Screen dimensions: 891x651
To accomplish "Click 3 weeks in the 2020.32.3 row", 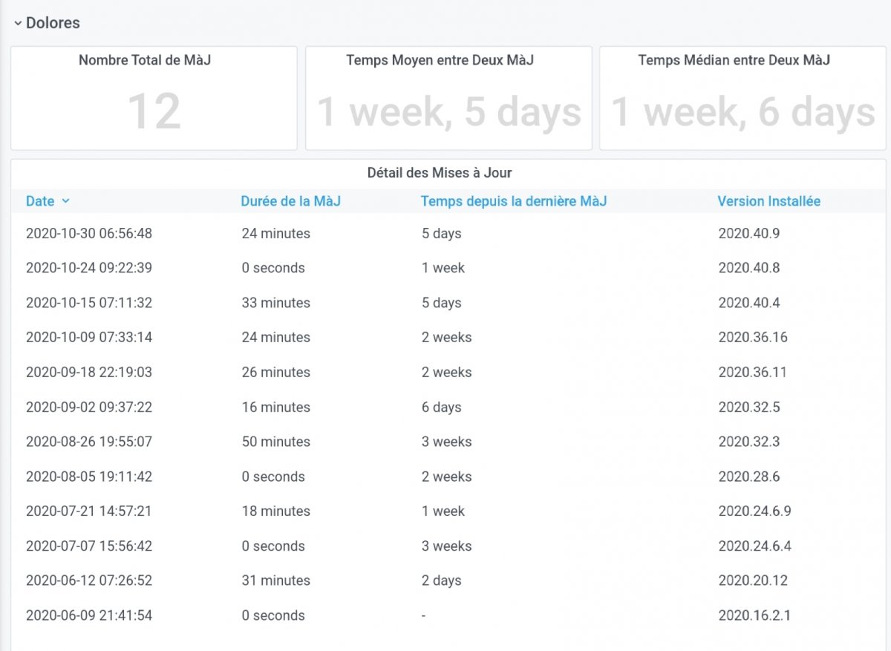I will click(x=446, y=442).
